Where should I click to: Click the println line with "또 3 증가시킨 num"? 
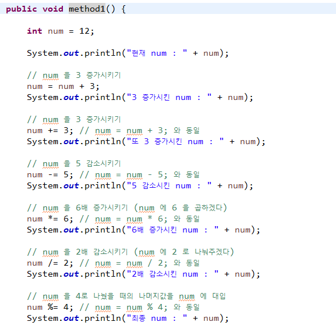146,142
